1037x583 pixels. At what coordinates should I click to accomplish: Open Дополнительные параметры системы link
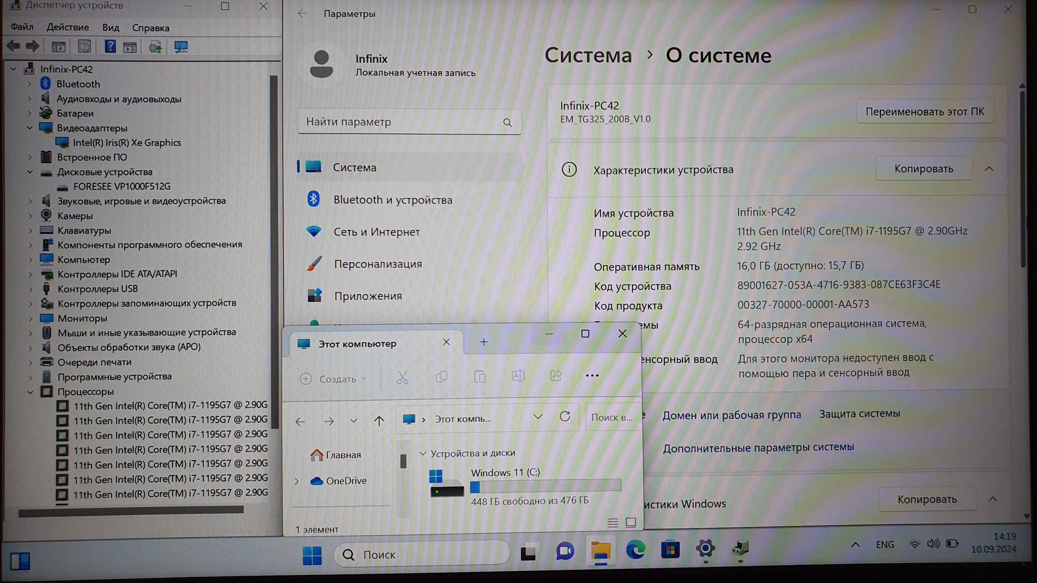coord(758,447)
